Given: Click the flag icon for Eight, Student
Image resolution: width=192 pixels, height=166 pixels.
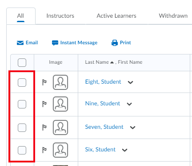Looking at the screenshot, I should pos(44,82).
